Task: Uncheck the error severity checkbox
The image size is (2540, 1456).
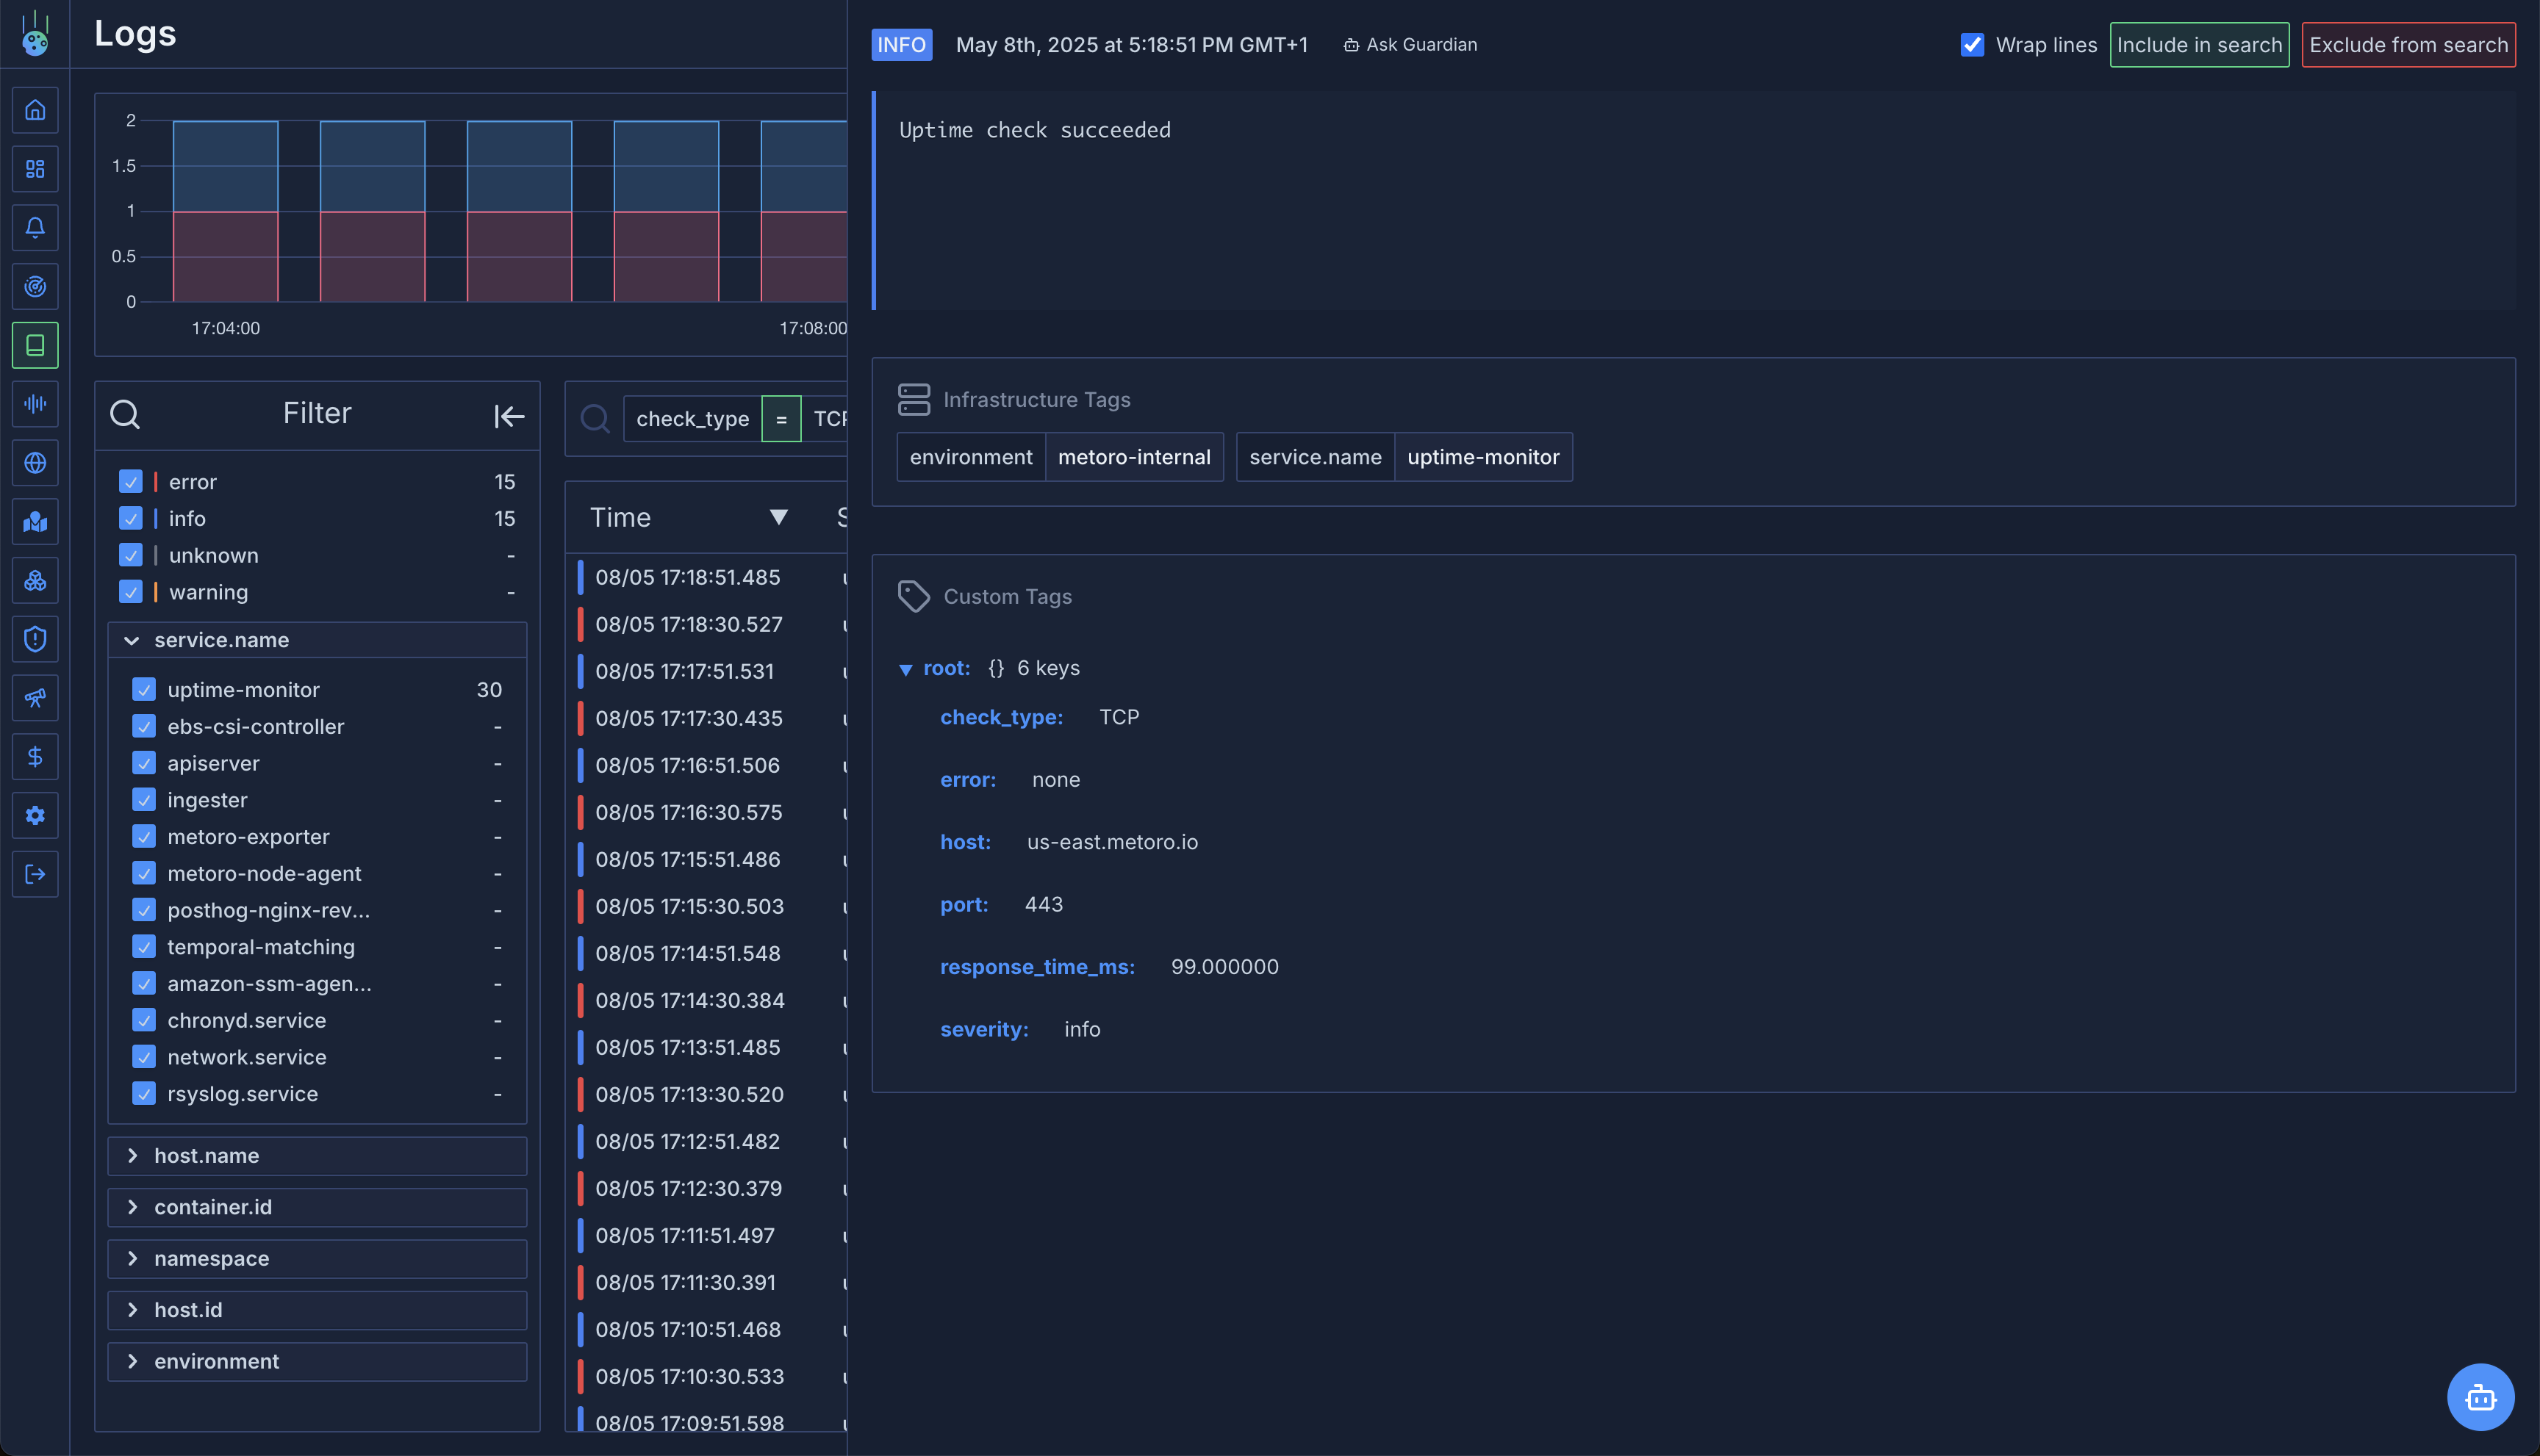Action: point(131,482)
